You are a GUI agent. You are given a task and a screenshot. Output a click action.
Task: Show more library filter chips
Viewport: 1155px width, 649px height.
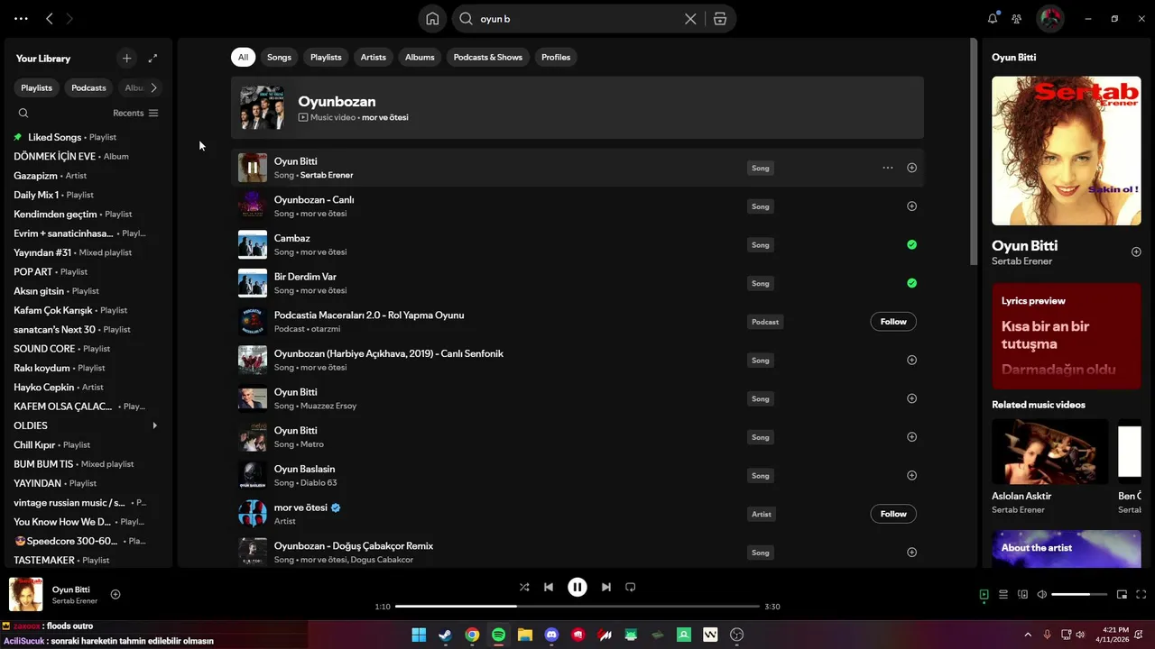tap(153, 87)
